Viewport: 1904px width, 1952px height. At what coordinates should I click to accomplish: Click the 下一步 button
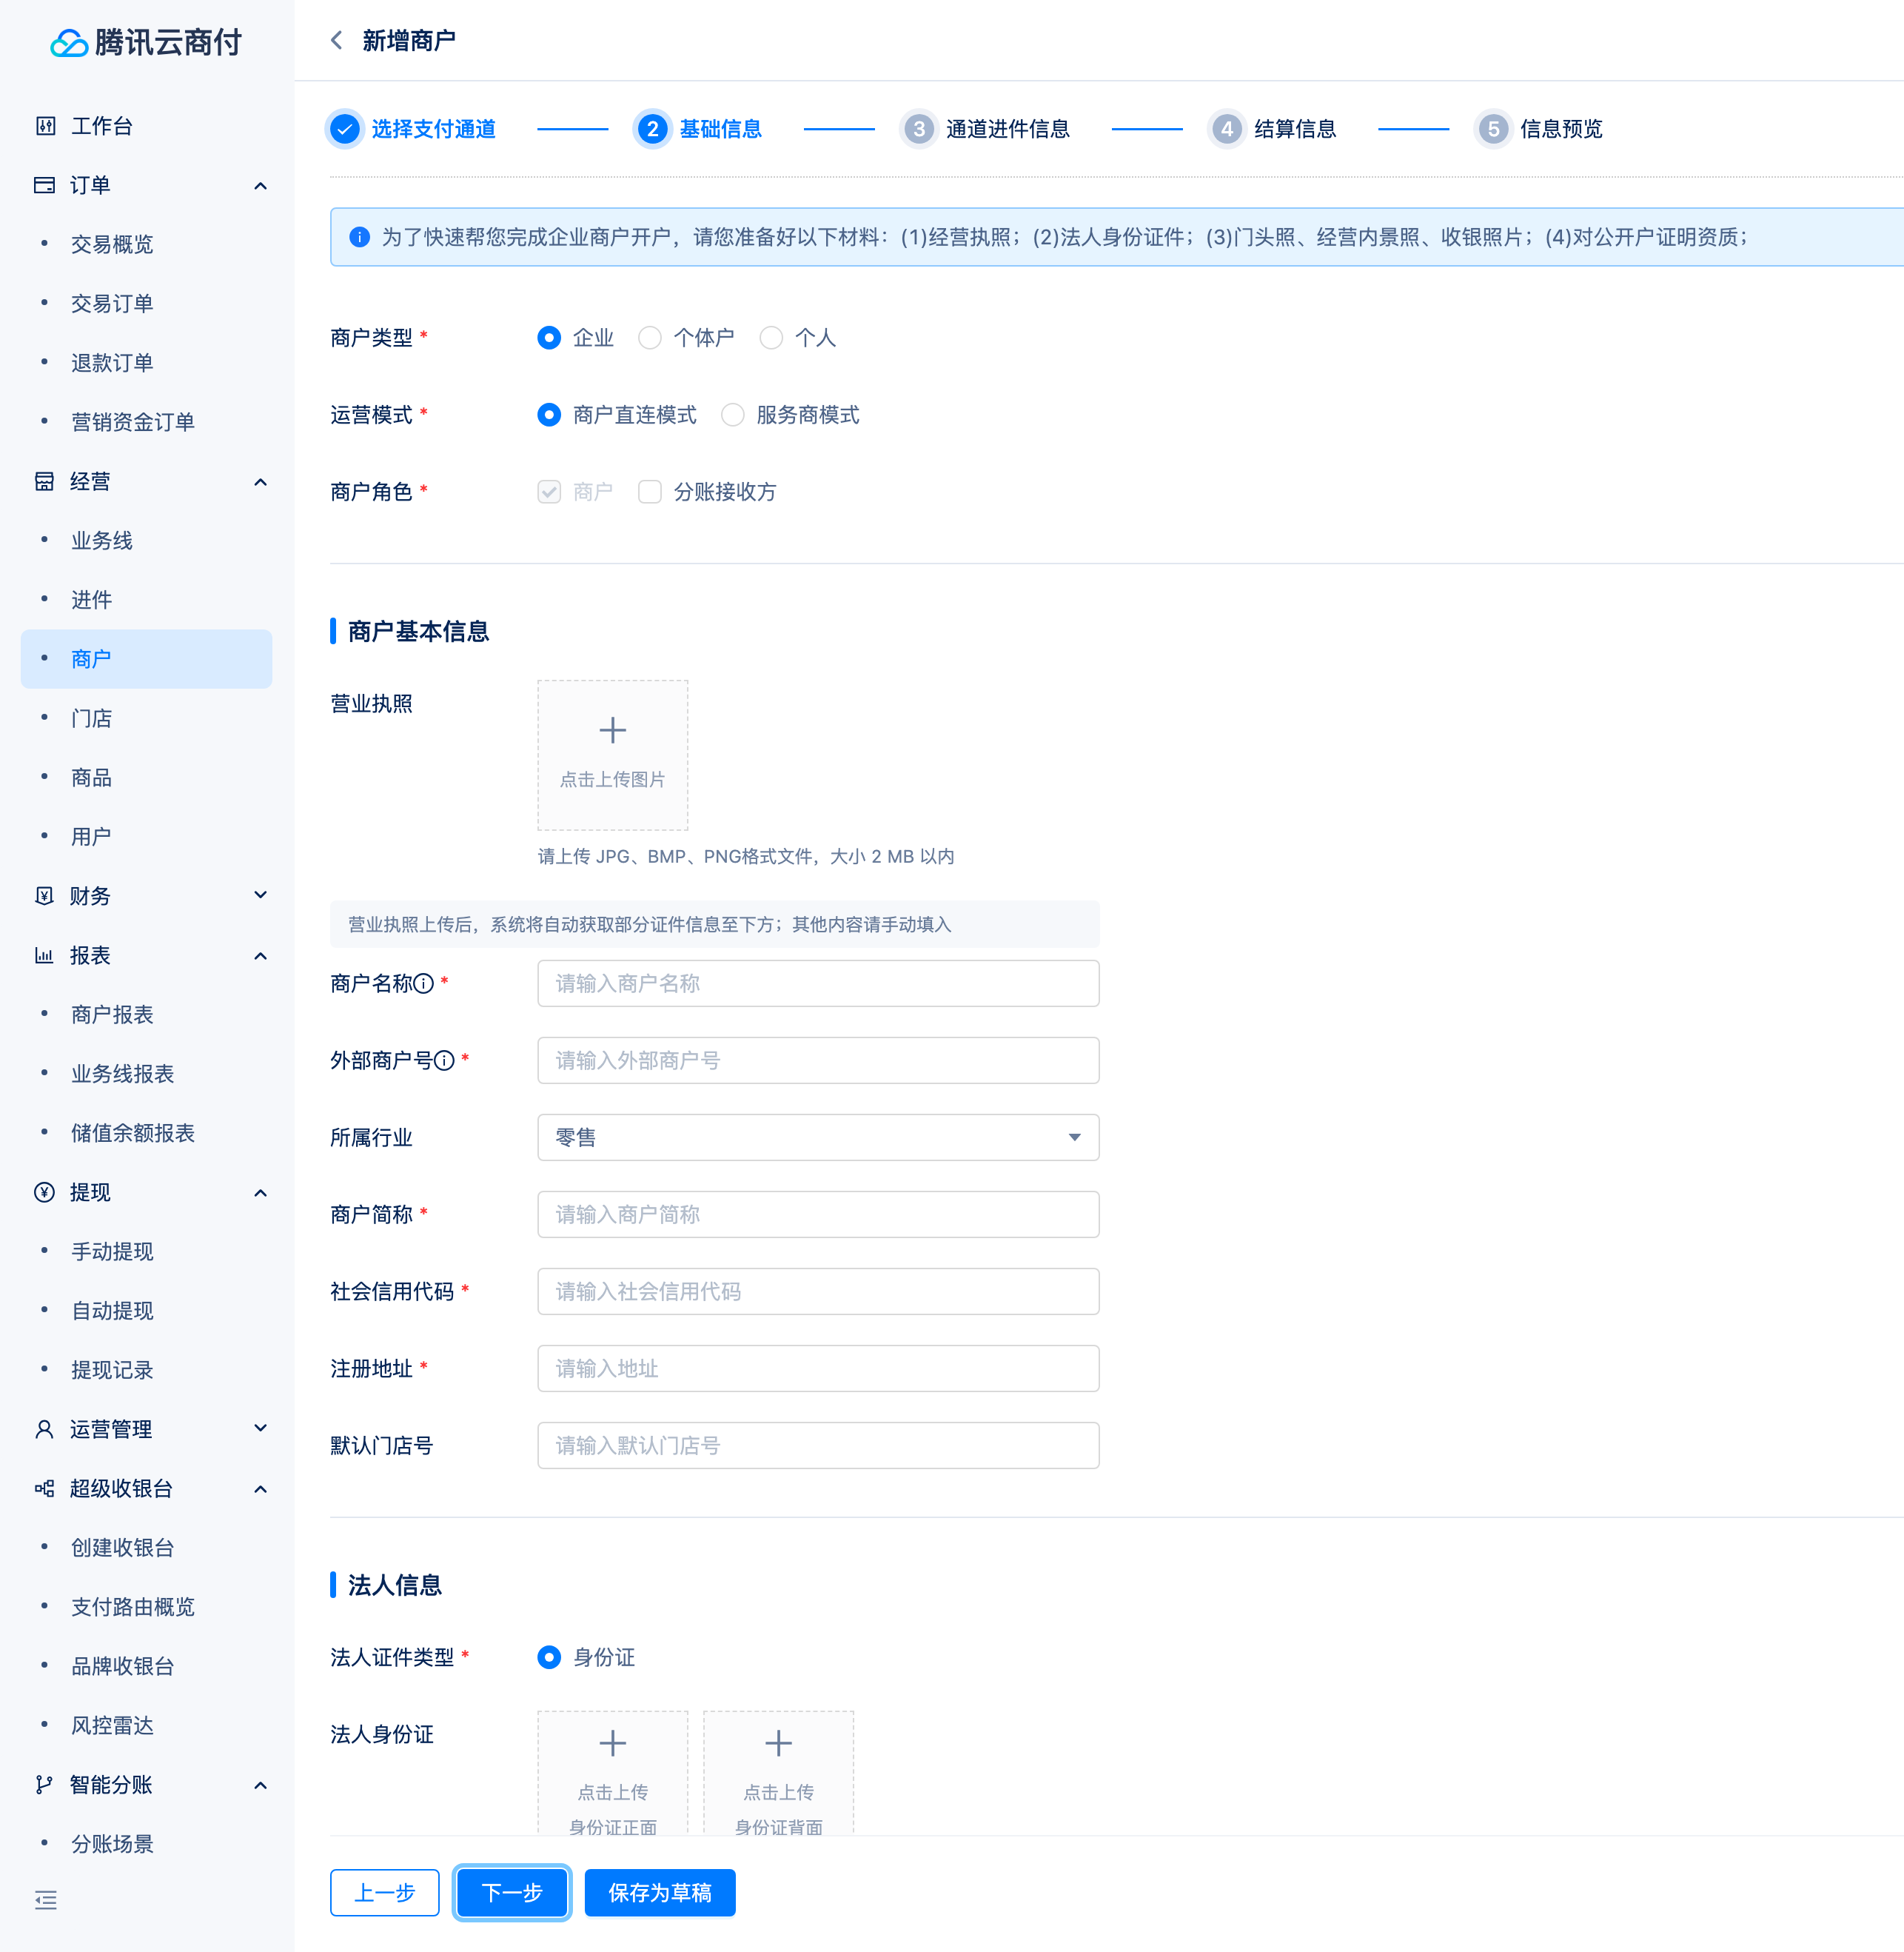(x=511, y=1893)
